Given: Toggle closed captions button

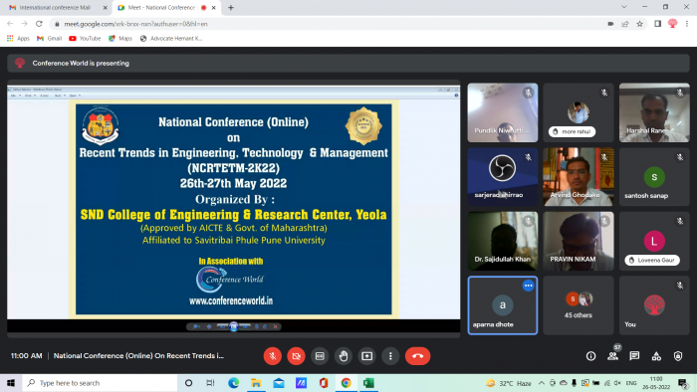Looking at the screenshot, I should [x=320, y=356].
